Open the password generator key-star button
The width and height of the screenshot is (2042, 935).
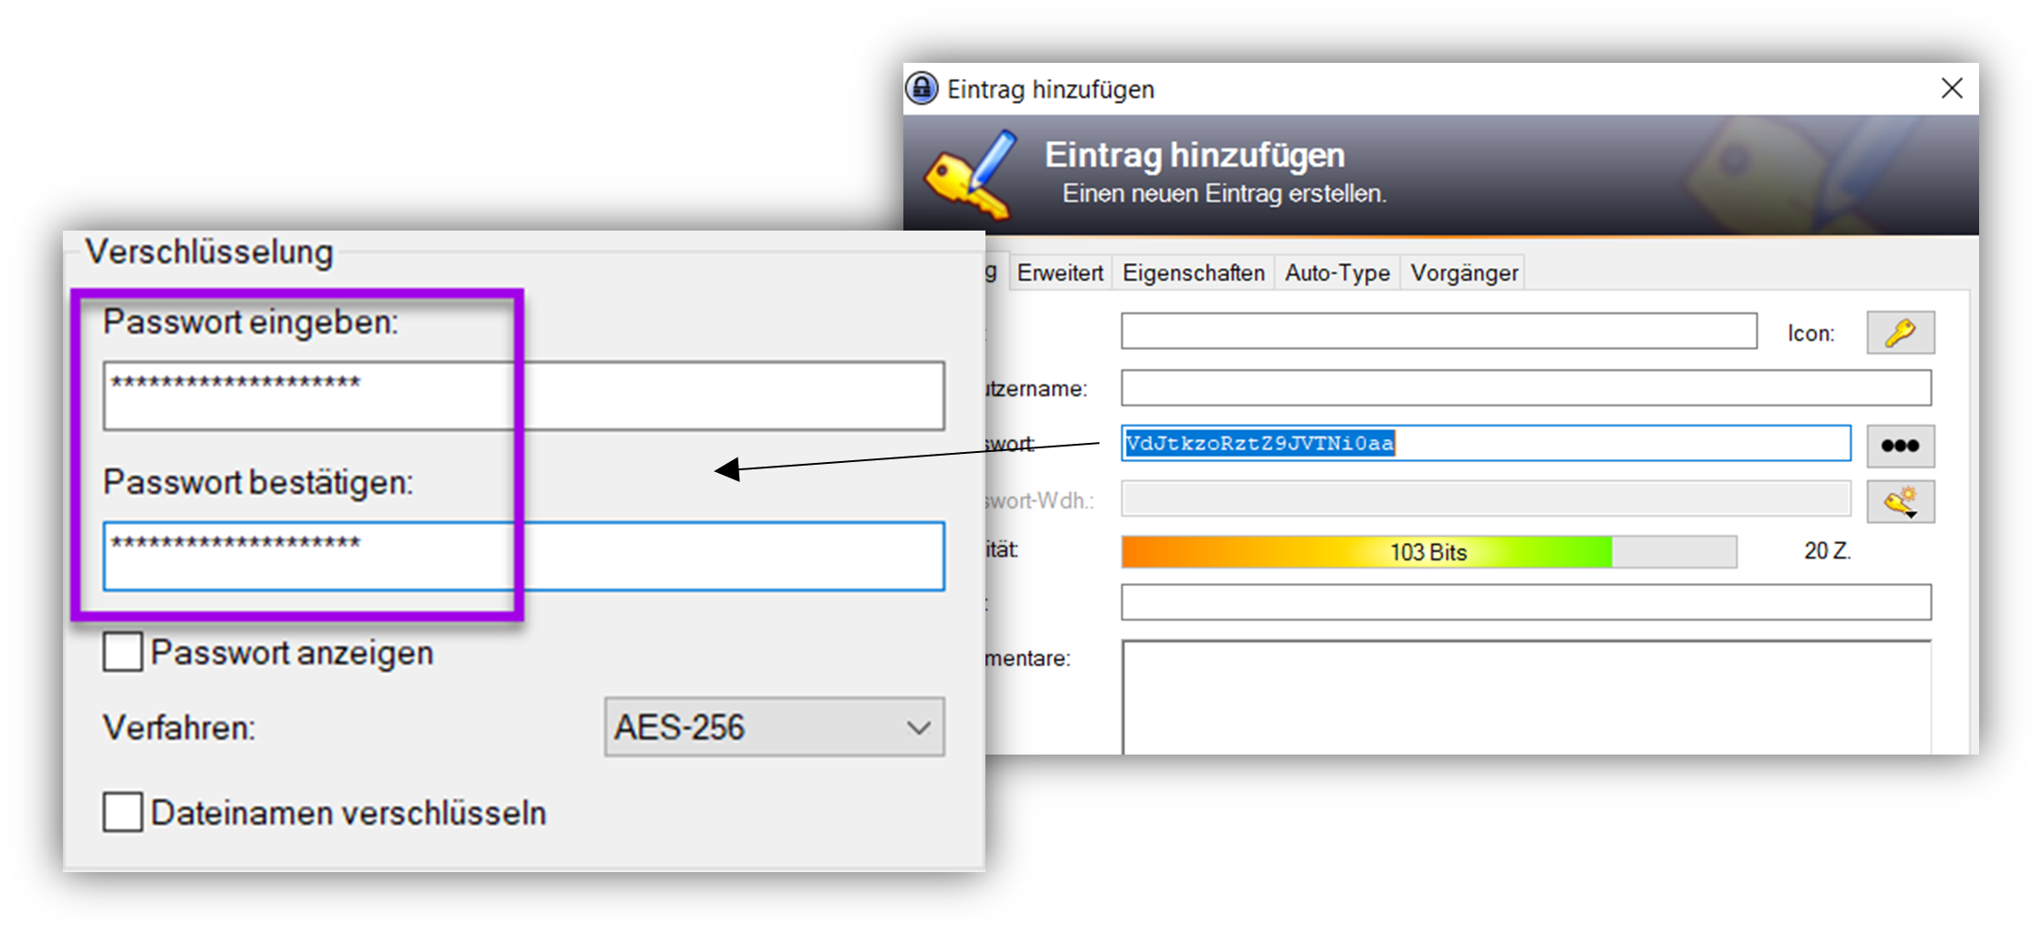pos(1900,502)
